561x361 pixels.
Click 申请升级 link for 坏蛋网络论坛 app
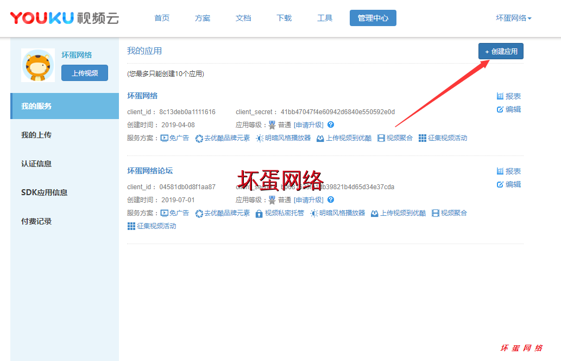pos(308,200)
